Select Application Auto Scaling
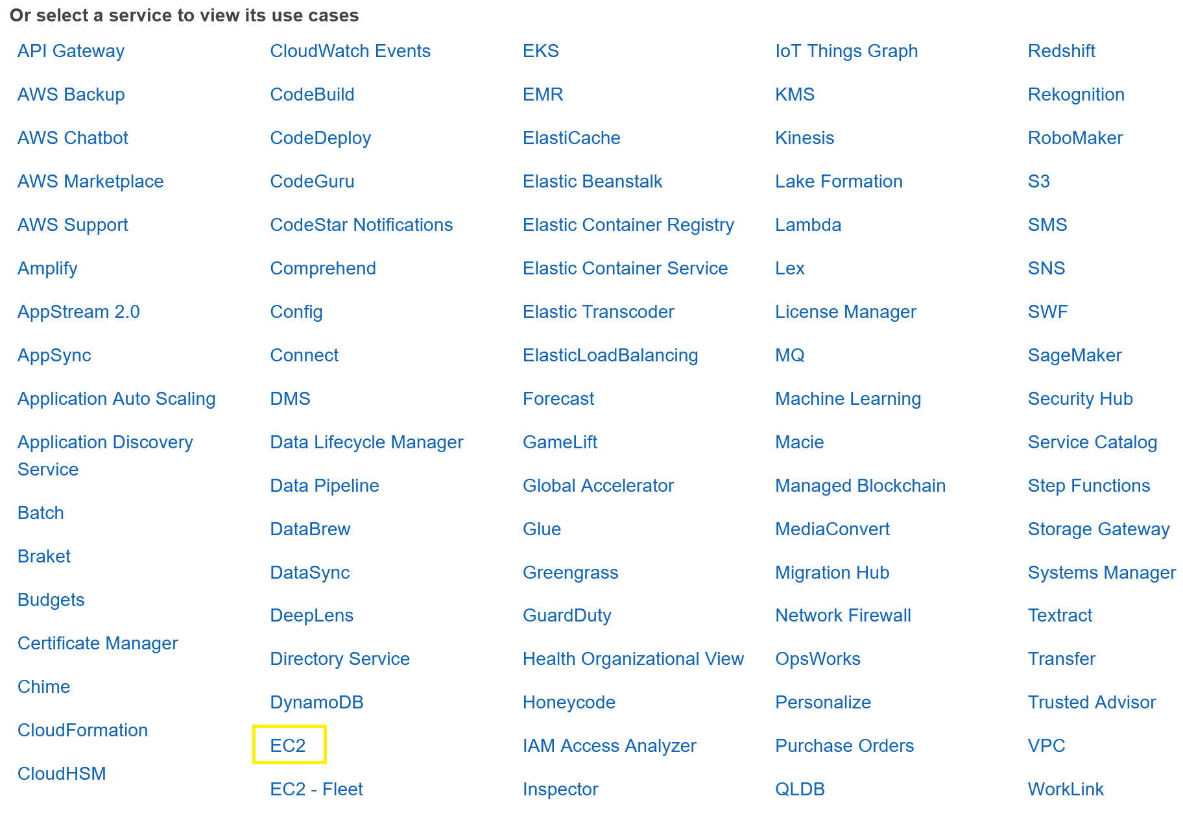1183x820 pixels. point(117,399)
